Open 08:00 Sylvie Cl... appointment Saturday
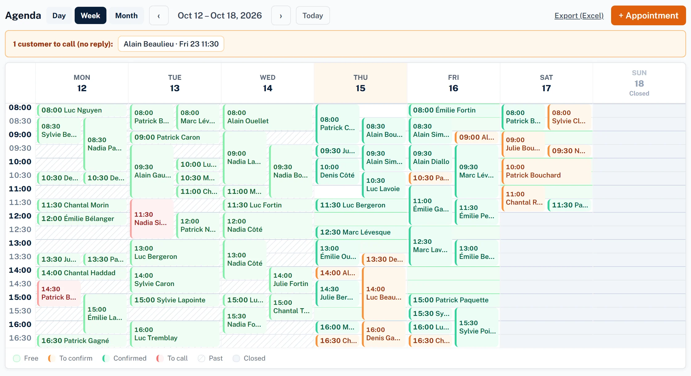Image resolution: width=691 pixels, height=376 pixels. coord(569,117)
